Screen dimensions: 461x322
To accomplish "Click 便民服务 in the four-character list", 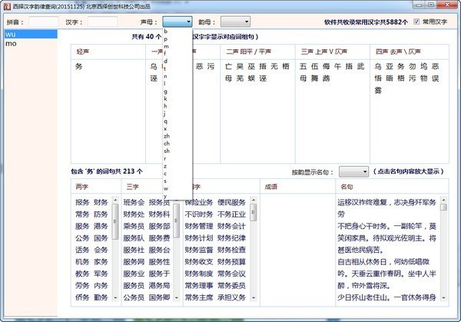I will point(232,202).
